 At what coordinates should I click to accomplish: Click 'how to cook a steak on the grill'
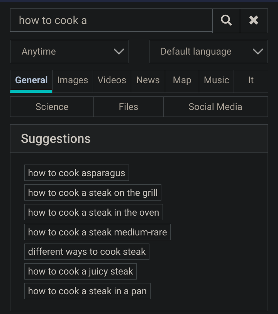(x=93, y=192)
